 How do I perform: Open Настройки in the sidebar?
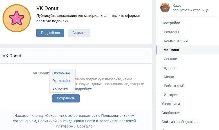click(x=171, y=23)
